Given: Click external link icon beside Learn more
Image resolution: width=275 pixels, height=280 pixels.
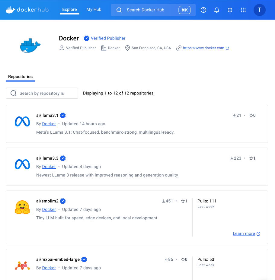Looking at the screenshot, I should (258, 234).
